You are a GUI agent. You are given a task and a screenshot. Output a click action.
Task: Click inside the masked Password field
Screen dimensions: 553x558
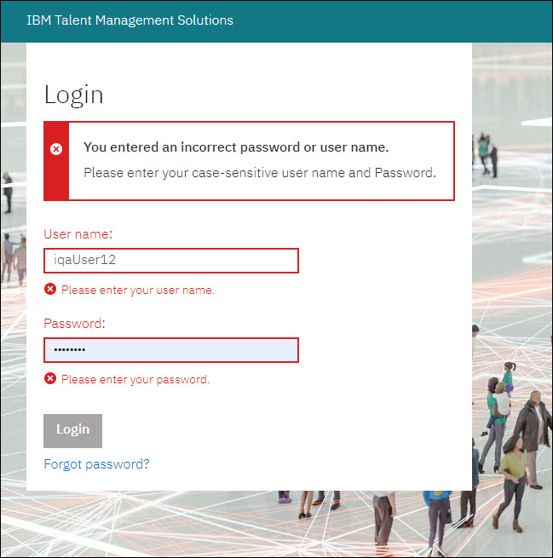point(170,350)
